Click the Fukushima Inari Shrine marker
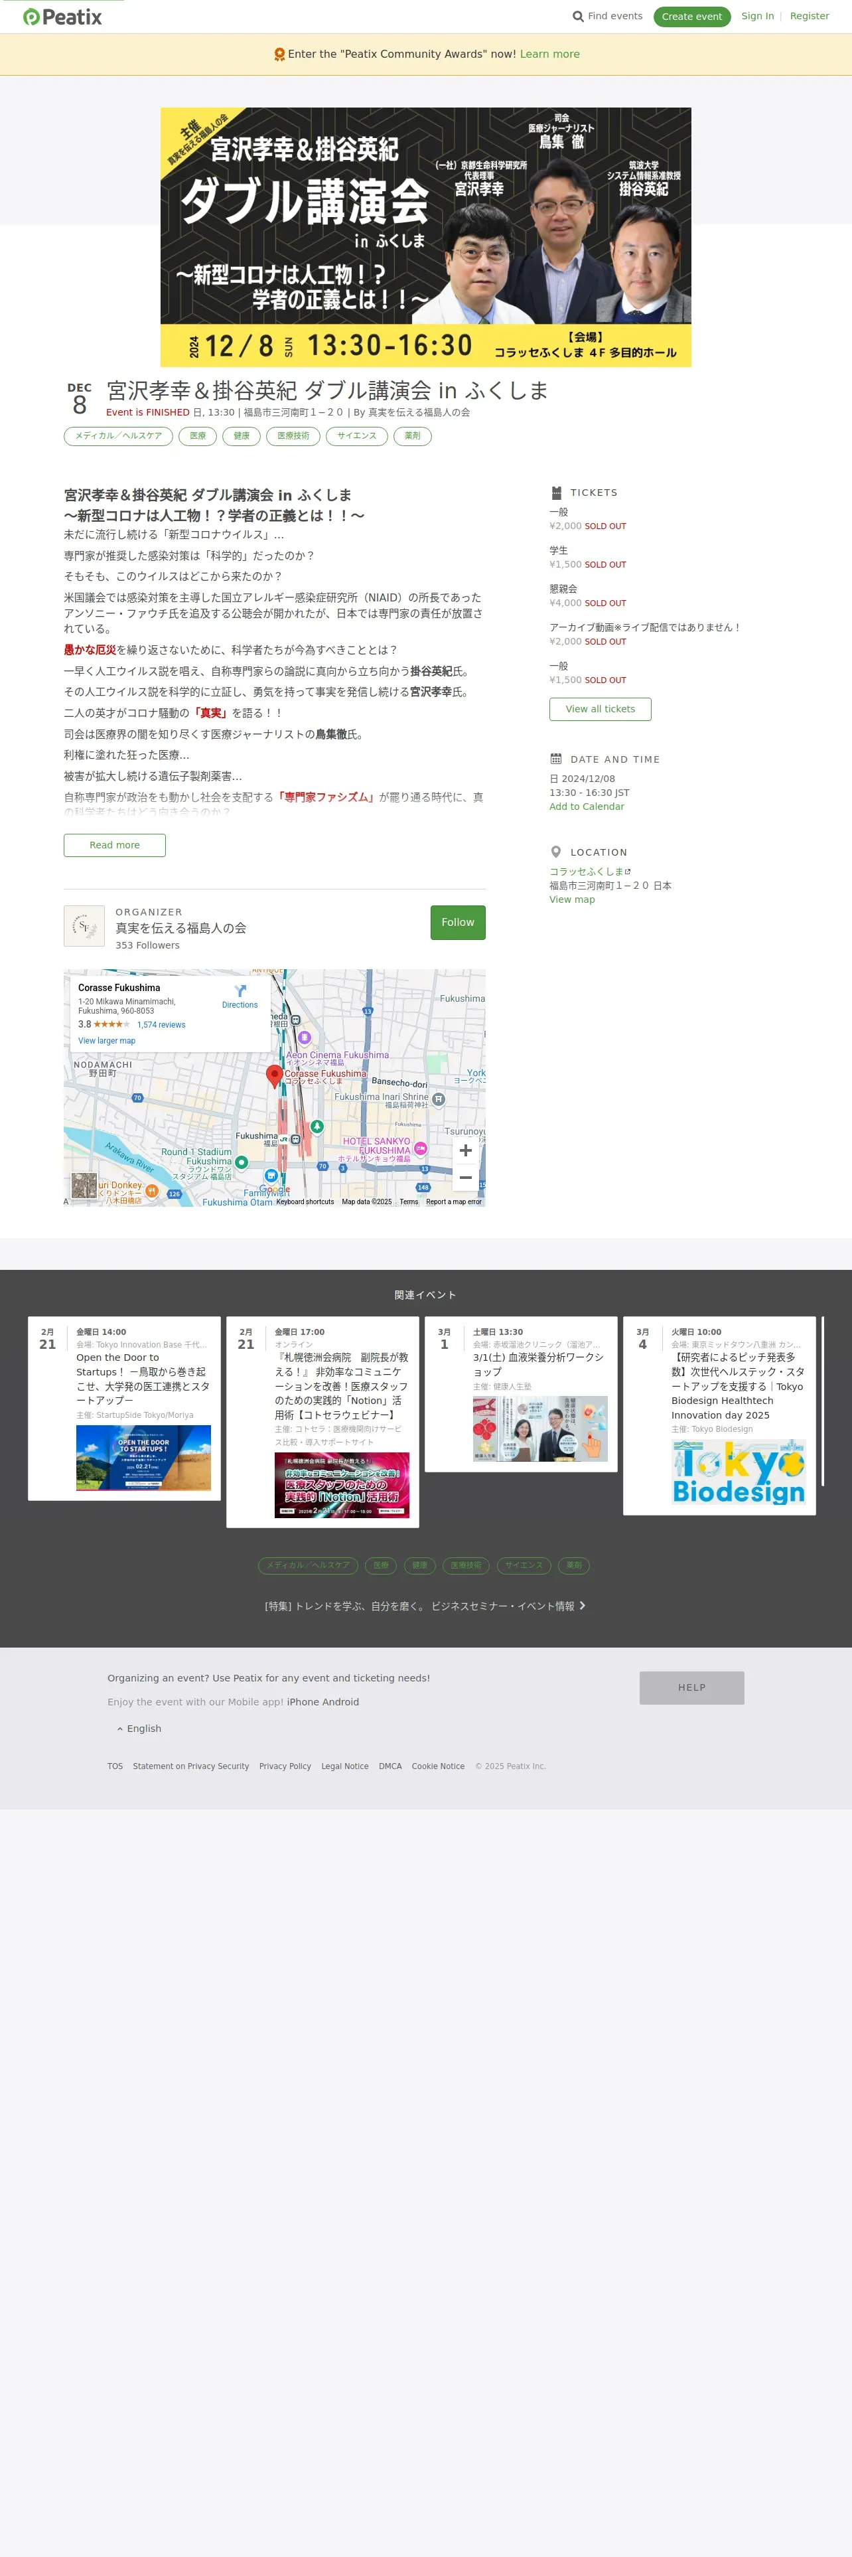Image resolution: width=852 pixels, height=2557 pixels. [x=439, y=1099]
